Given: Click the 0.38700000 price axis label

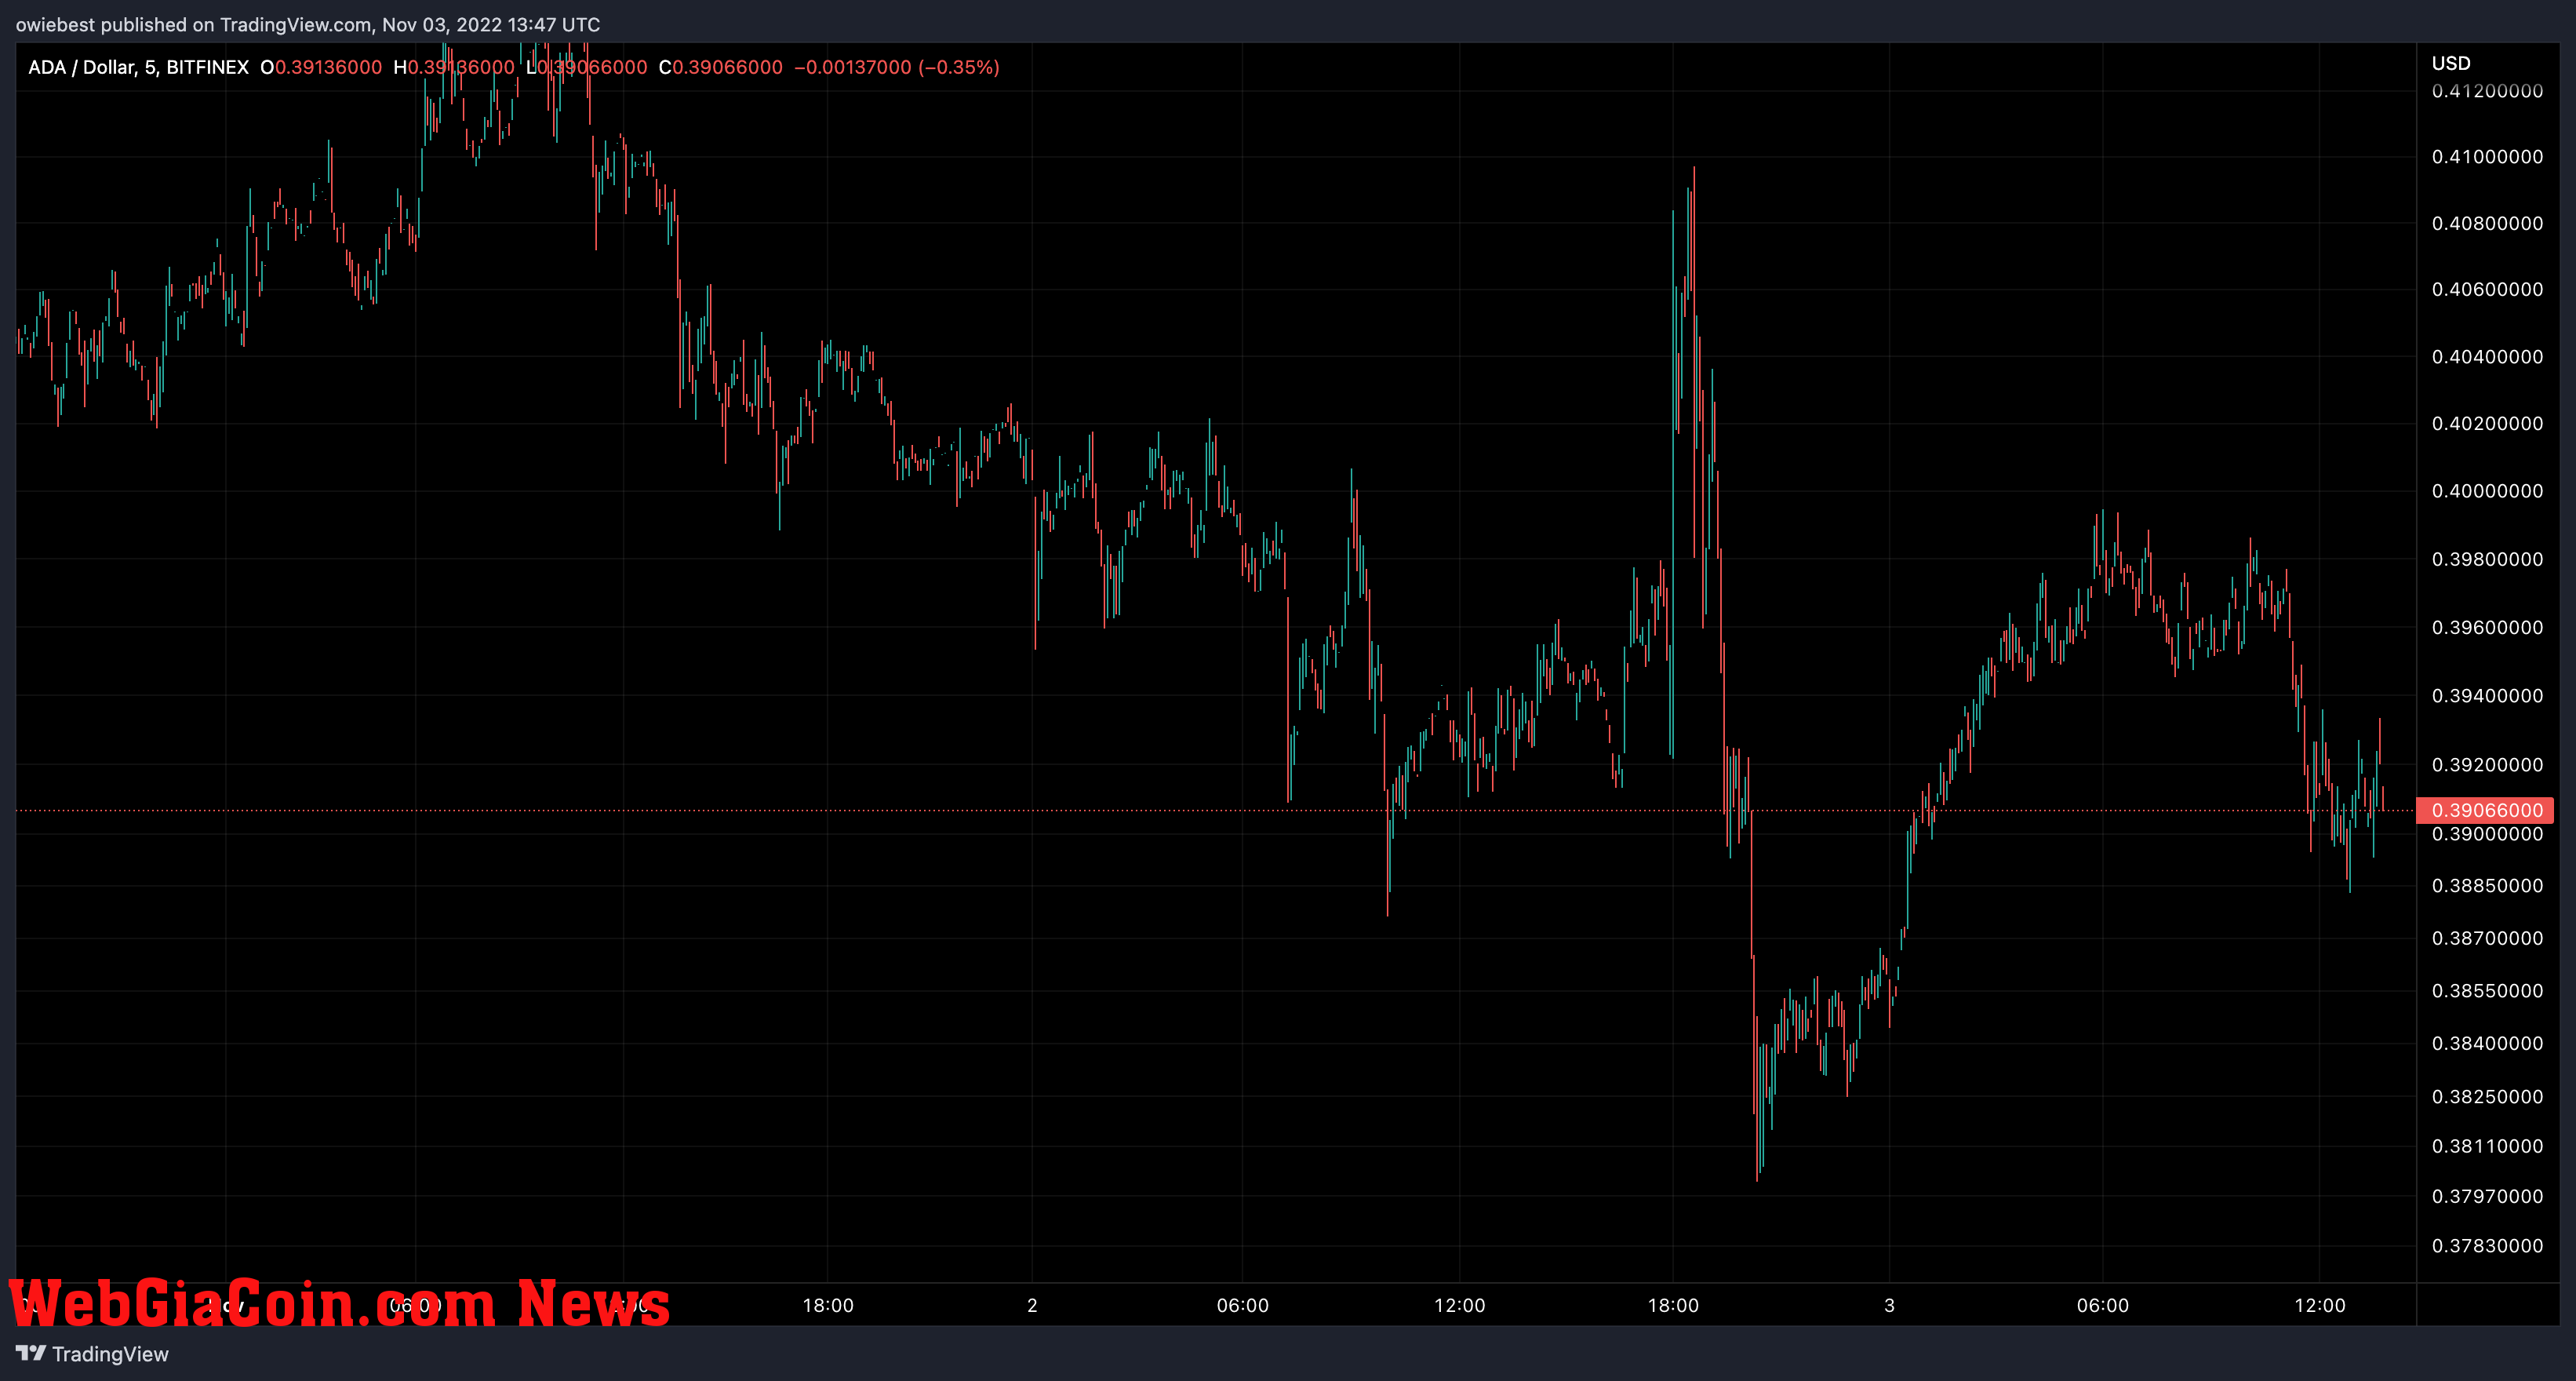Looking at the screenshot, I should (2487, 938).
